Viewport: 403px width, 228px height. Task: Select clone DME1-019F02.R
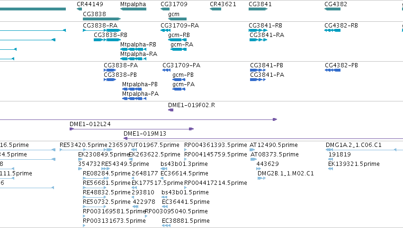191,105
